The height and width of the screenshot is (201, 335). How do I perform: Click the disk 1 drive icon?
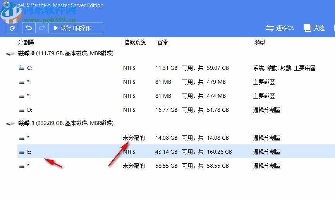10,123
